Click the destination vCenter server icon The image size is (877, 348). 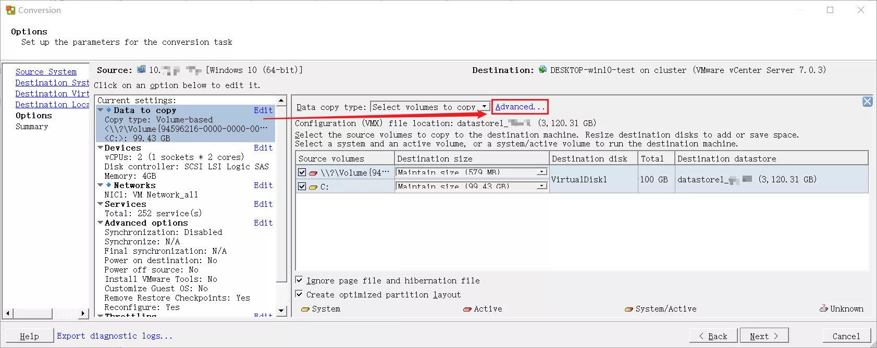click(542, 70)
